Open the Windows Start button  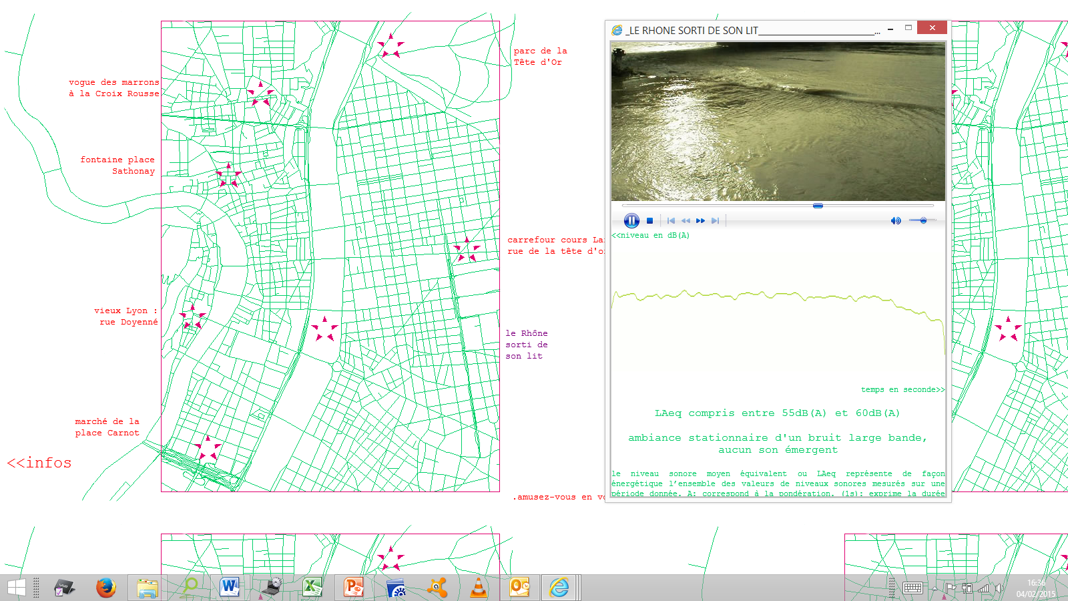[x=17, y=588]
